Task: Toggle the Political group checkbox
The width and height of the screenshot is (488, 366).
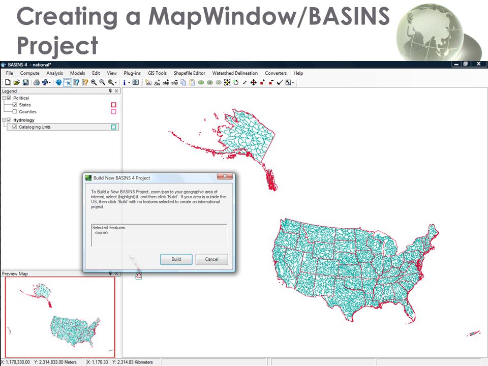Action: 9,98
